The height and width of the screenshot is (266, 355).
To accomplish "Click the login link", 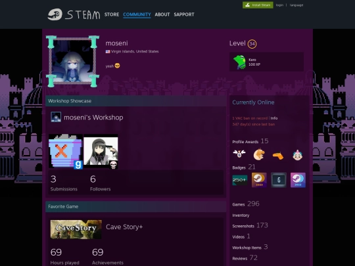I will point(279,5).
